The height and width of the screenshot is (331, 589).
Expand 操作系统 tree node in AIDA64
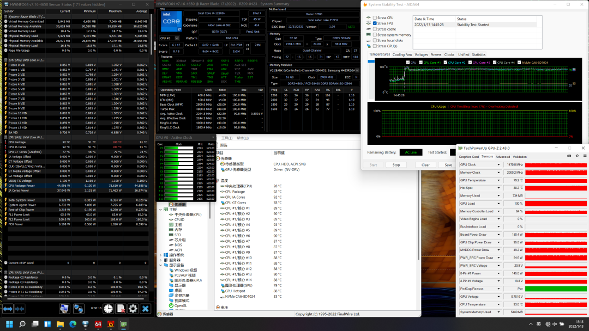[x=161, y=255]
